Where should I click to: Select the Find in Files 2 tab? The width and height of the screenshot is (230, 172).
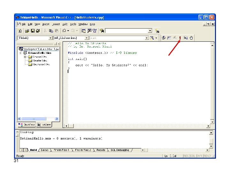coord(83,150)
